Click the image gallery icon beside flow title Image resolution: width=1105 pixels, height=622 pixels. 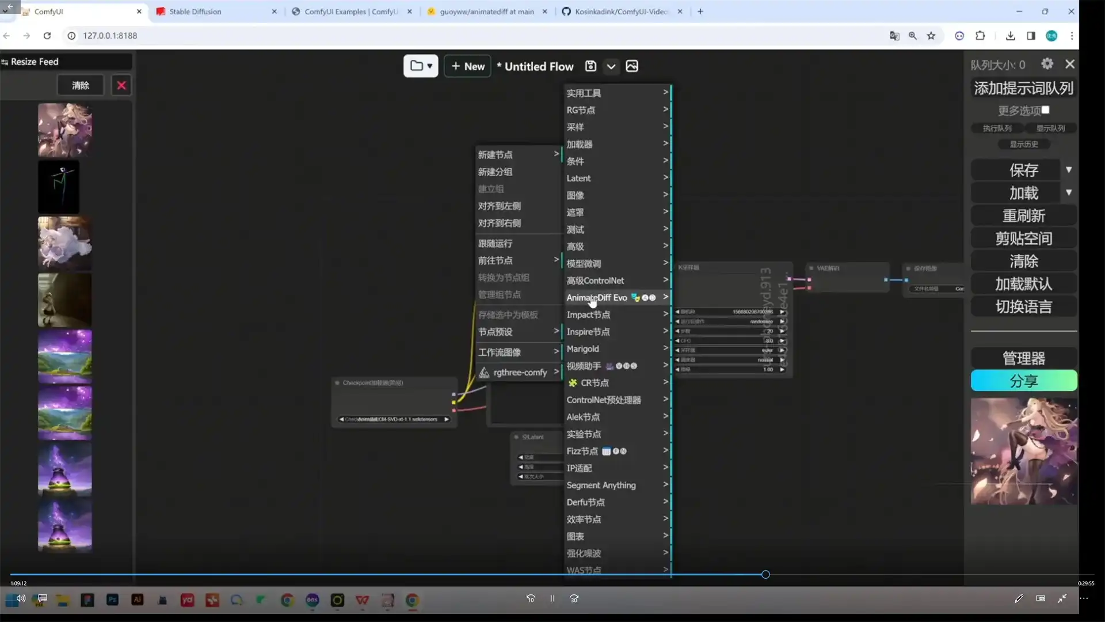[632, 66]
